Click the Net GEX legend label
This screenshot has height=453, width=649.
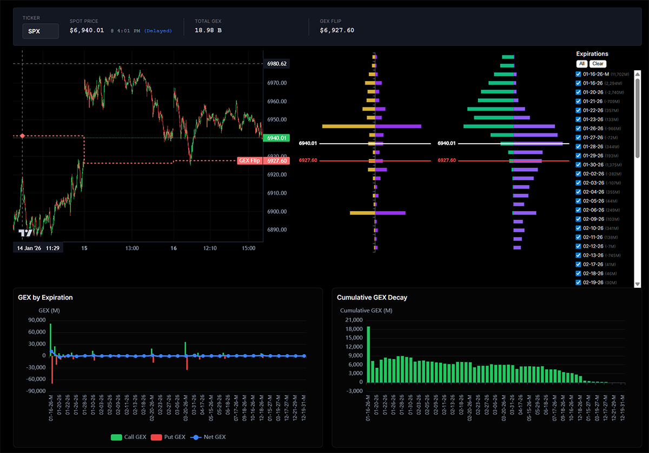[216, 437]
